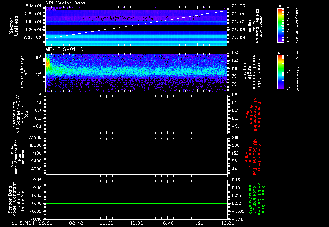The image size is (329, 227).
Task: Click the 110 scanner angle tick
Action: click(x=235, y=68)
